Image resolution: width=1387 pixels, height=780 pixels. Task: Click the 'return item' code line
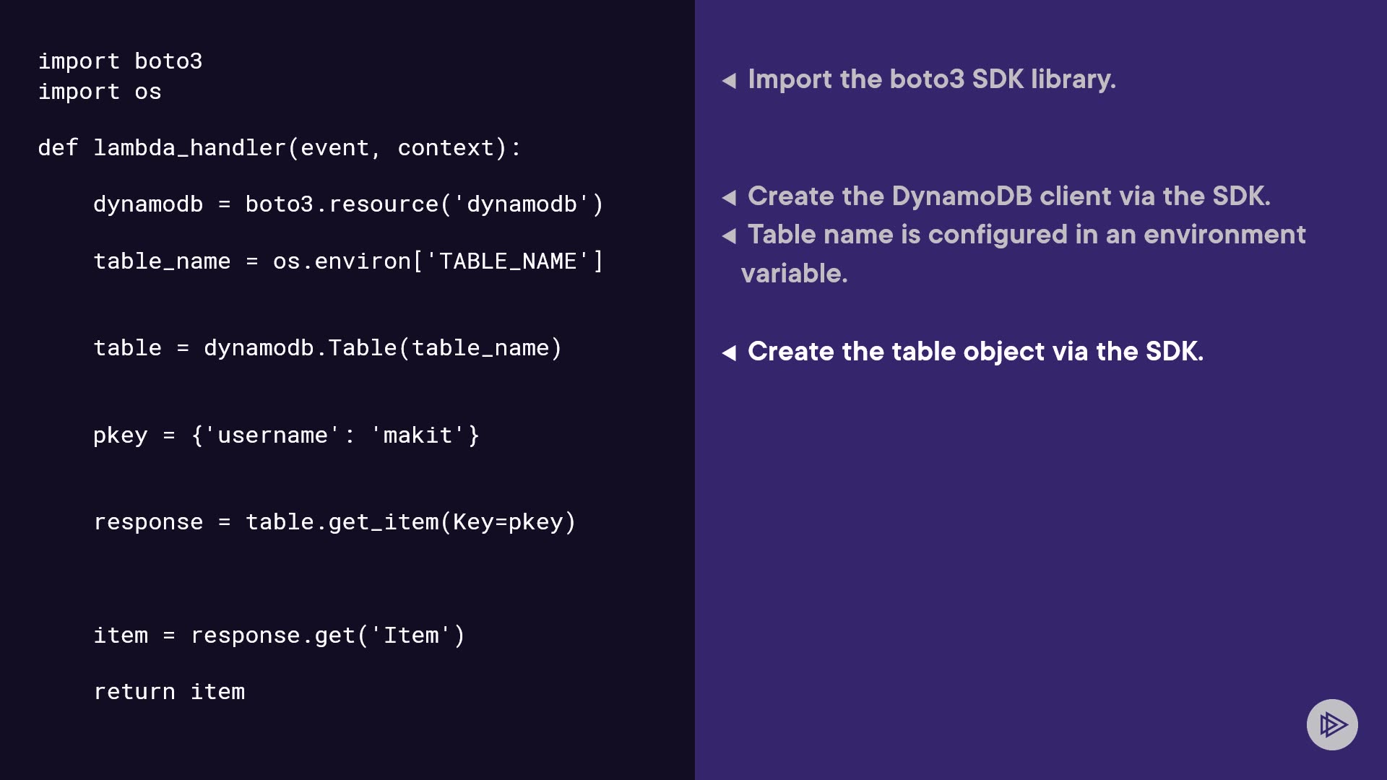point(169,692)
